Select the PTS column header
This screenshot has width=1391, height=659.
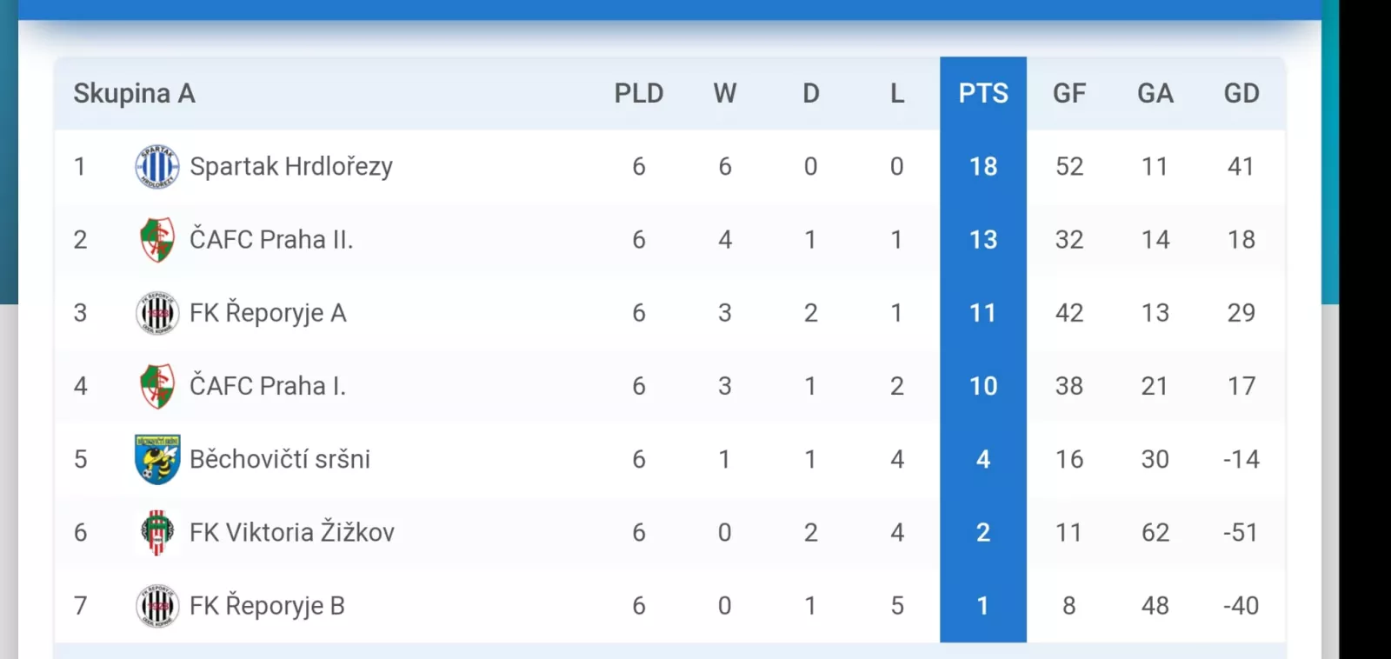click(983, 93)
